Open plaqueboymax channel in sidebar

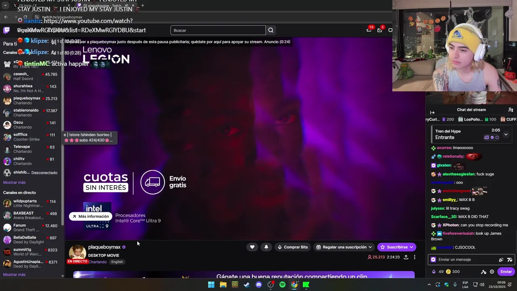click(x=31, y=101)
